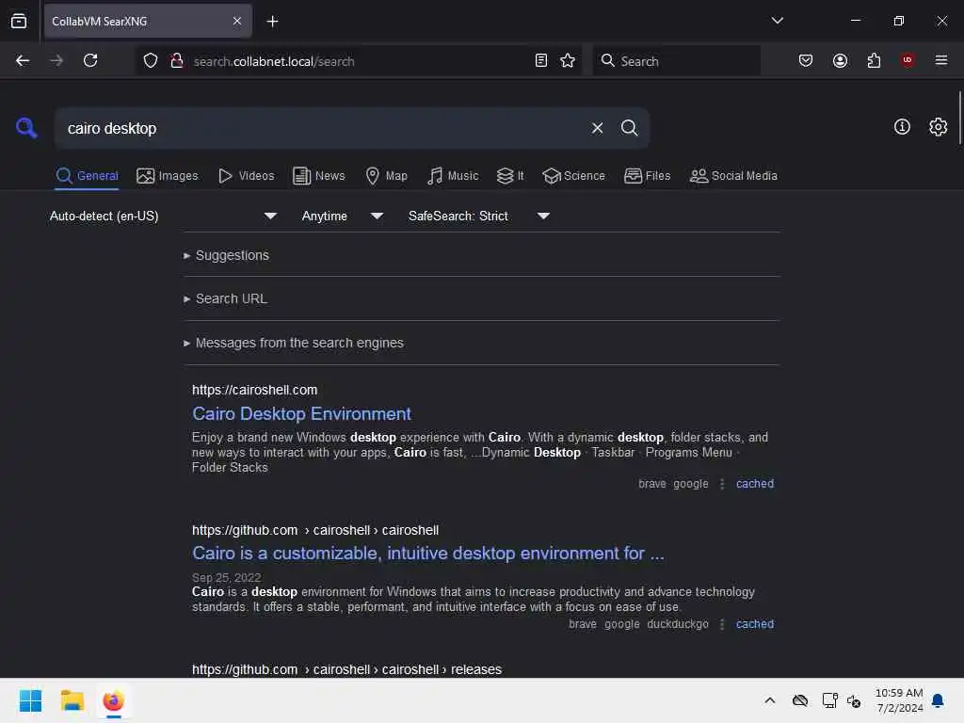Open the SafeSearch: Strict dropdown
This screenshot has width=964, height=723.
click(x=479, y=216)
